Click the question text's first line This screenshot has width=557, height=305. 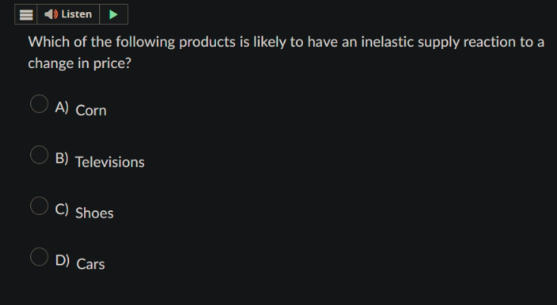coord(286,42)
